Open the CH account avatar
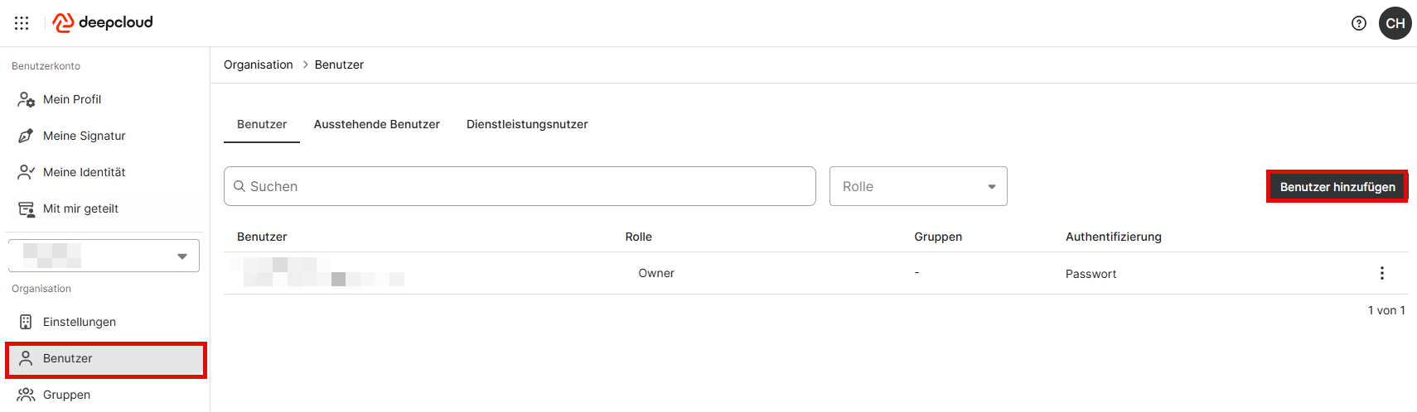The height and width of the screenshot is (412, 1417). click(1395, 23)
